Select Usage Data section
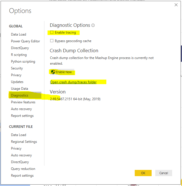This screenshot has height=186, width=182. click(x=19, y=89)
